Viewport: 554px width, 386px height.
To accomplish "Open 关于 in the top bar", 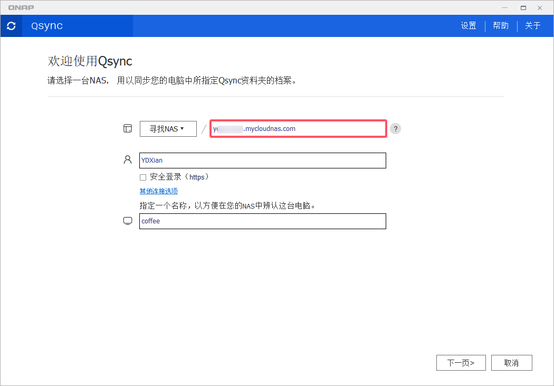I will (x=532, y=25).
